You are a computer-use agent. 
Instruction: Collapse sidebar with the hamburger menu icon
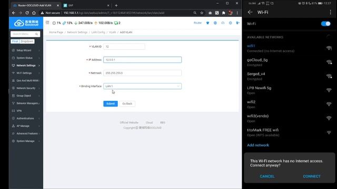tap(47, 23)
